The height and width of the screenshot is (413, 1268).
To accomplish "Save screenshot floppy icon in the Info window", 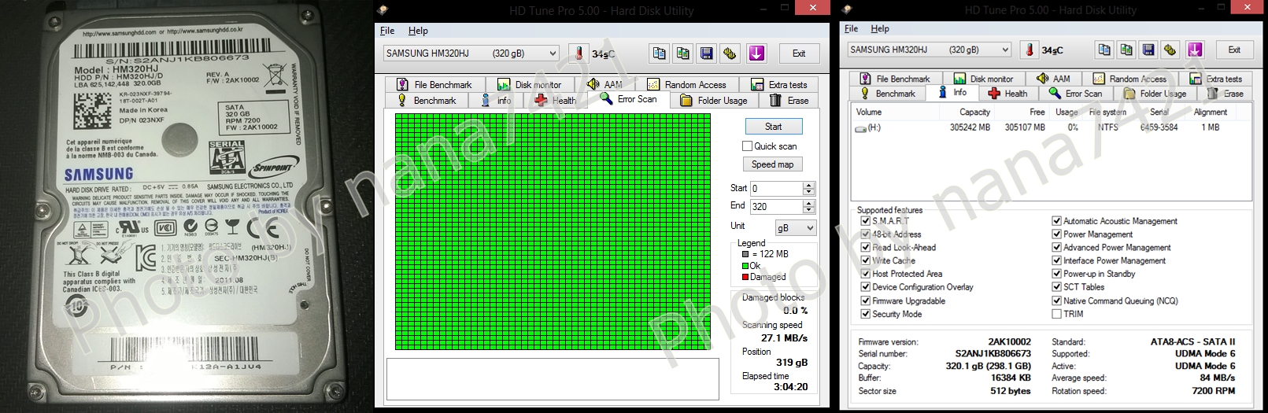I will (x=1148, y=50).
